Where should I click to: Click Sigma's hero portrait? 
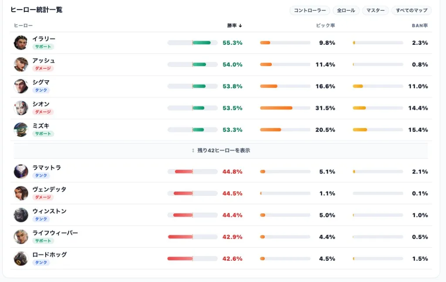tap(21, 86)
